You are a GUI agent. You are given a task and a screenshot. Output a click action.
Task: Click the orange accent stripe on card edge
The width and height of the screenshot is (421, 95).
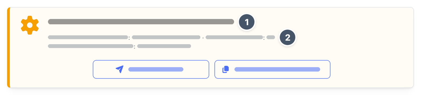8,47
